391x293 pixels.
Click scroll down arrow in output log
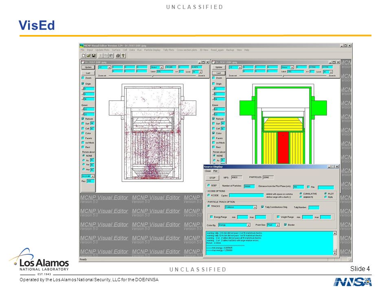335,253
